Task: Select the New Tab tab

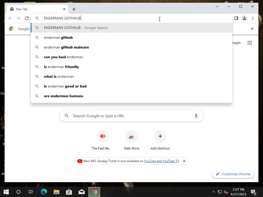Action: pos(37,9)
